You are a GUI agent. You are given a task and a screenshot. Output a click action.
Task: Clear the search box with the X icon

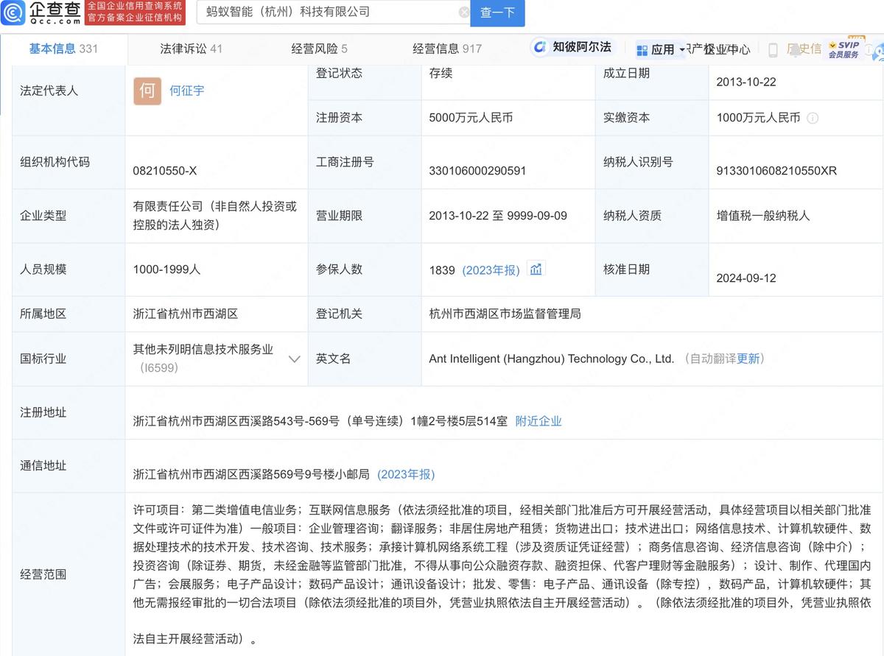click(x=464, y=13)
